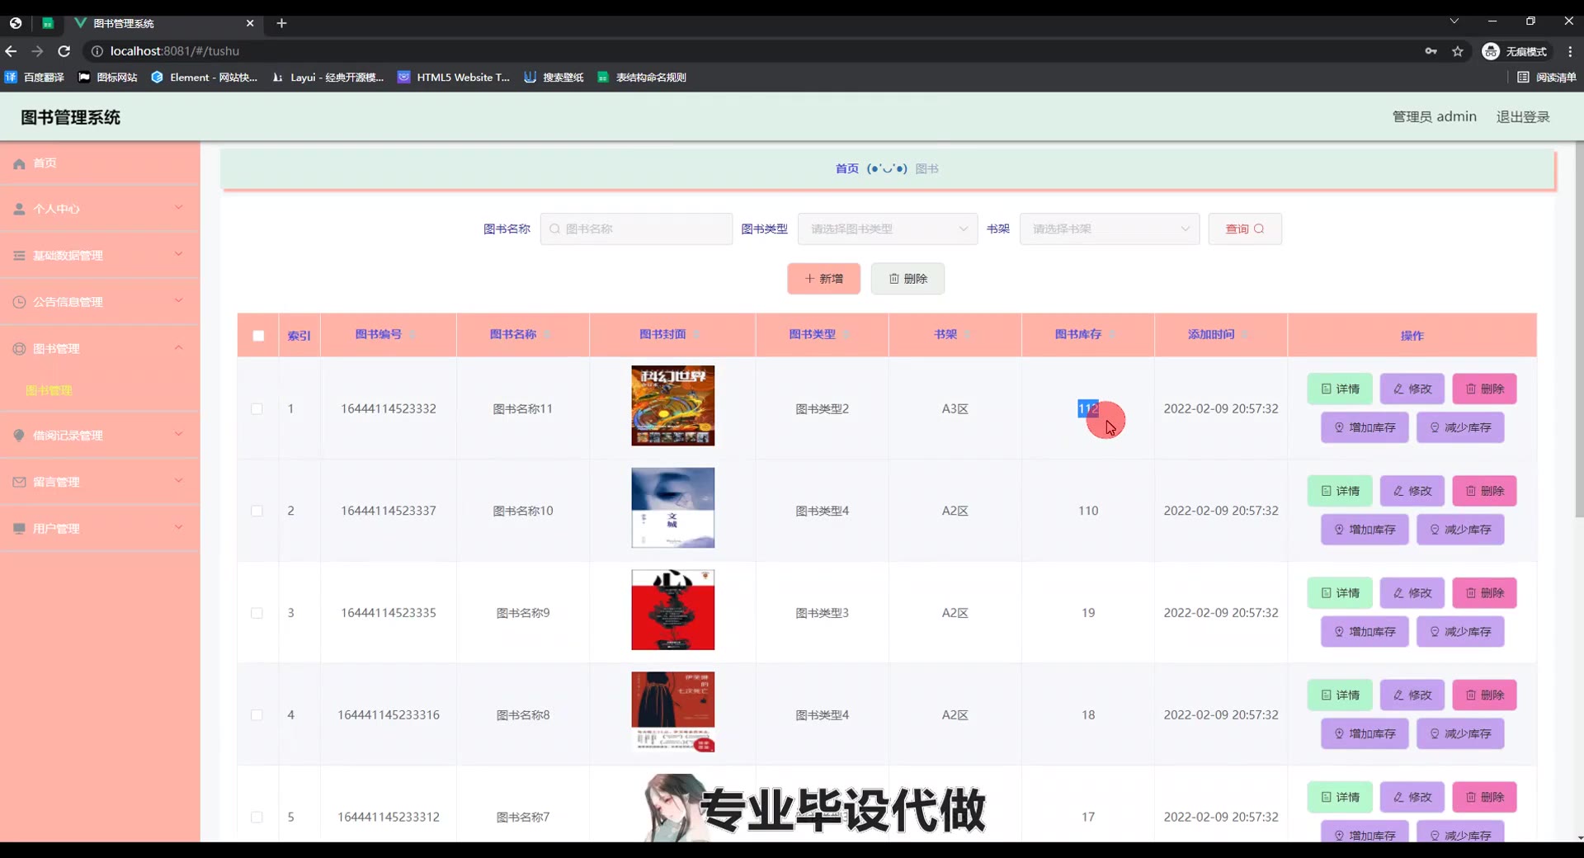Click the home icon in sidebar
1584x858 pixels.
[x=19, y=163]
